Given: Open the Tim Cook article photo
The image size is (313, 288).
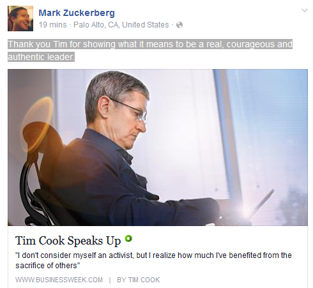Looking at the screenshot, I should pos(158,148).
